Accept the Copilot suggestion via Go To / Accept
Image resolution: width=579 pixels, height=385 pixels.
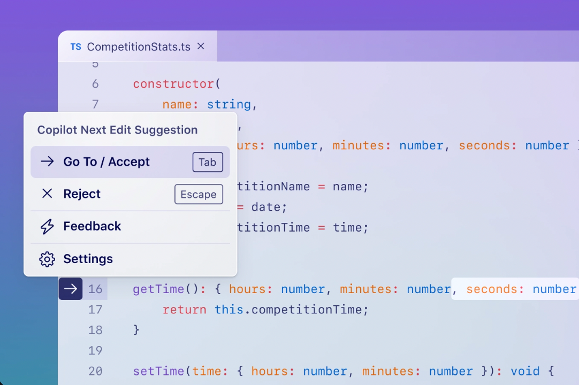pyautogui.click(x=106, y=161)
